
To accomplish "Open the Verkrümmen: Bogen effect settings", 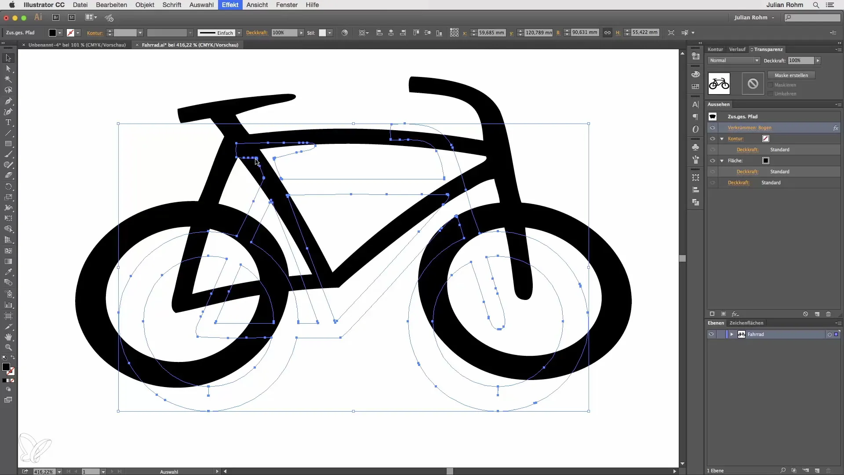I will 749,128.
